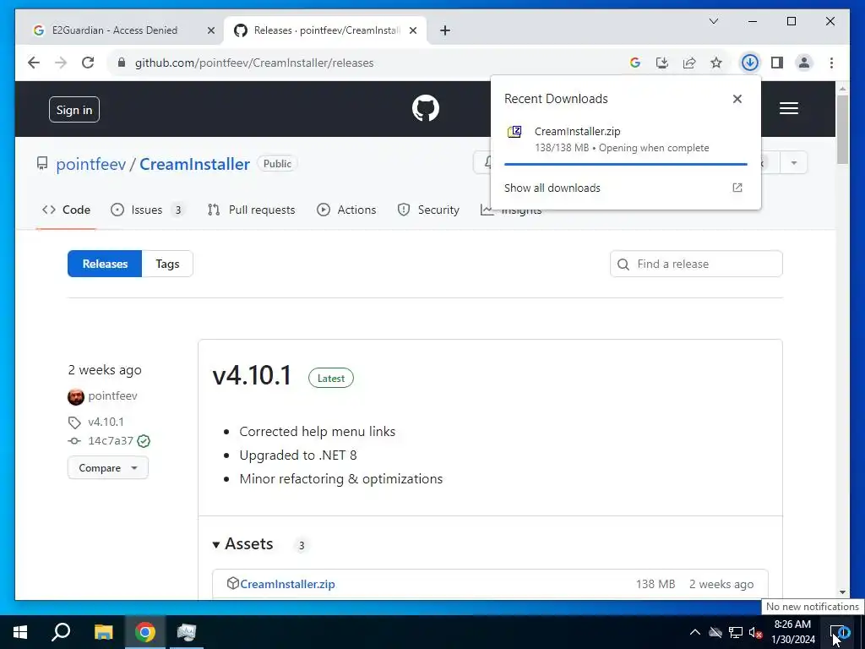Open tag v4.10.1 link
865x649 pixels.
pos(106,422)
